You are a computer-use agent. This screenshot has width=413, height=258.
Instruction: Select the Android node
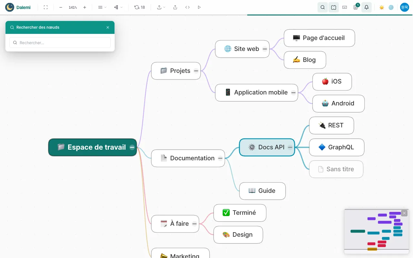coord(338,104)
